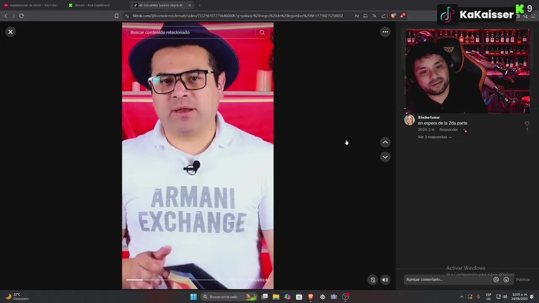Screen dimensions: 539x303
Task: Close the TikTok browser tab
Action: coord(189,5)
